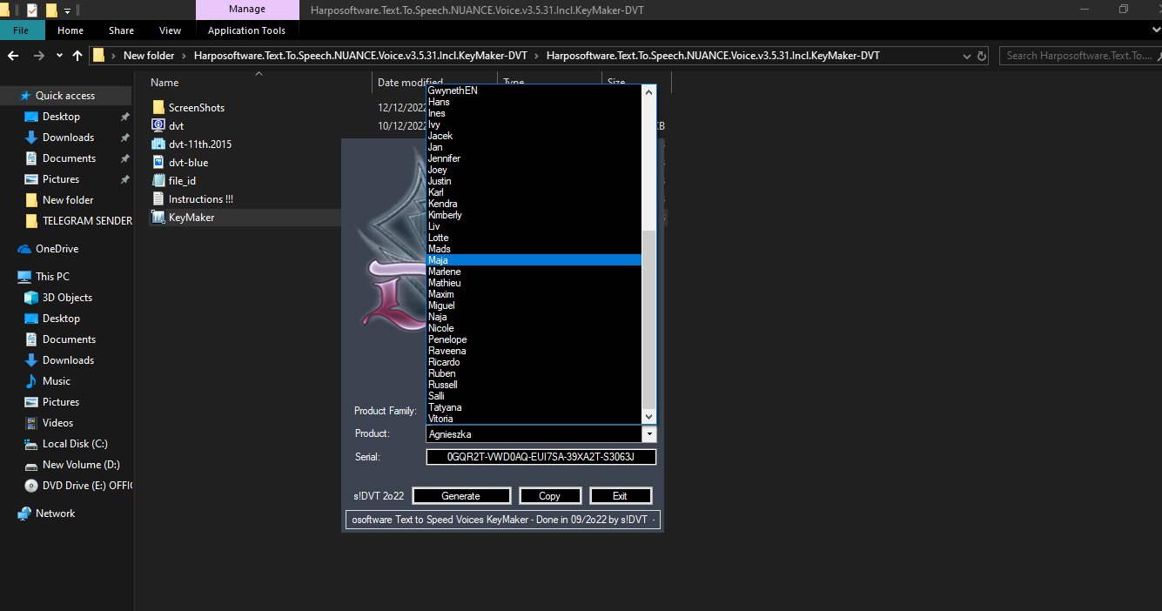Select the dvt file icon
The width and height of the screenshot is (1162, 611).
[158, 126]
